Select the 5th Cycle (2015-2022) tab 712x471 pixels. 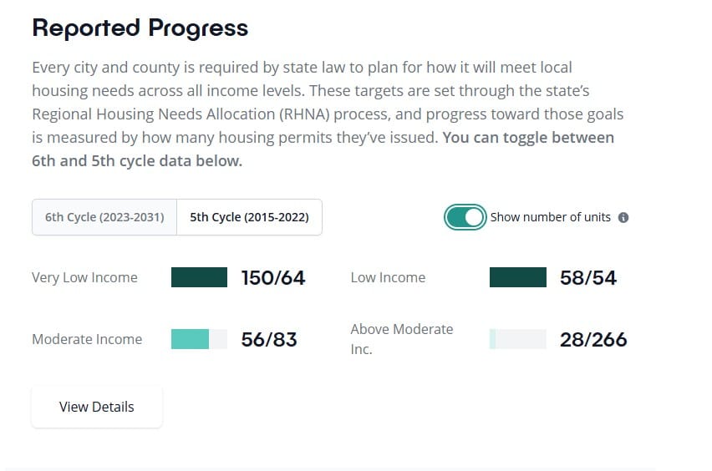coord(249,217)
